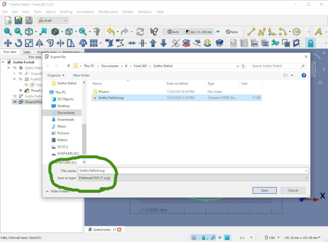The image size is (328, 242).
Task: Select the Draft Circle tool
Action: [296, 32]
